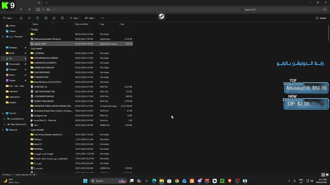Screen dimensions: 330x185
Task: Expand the Network node
Action: coord(3,130)
